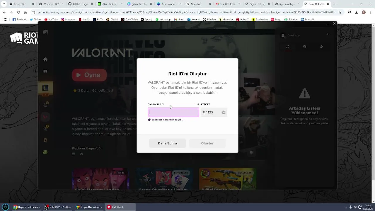Open the Chrome downloads icon
375x211 pixels.
tap(357, 12)
